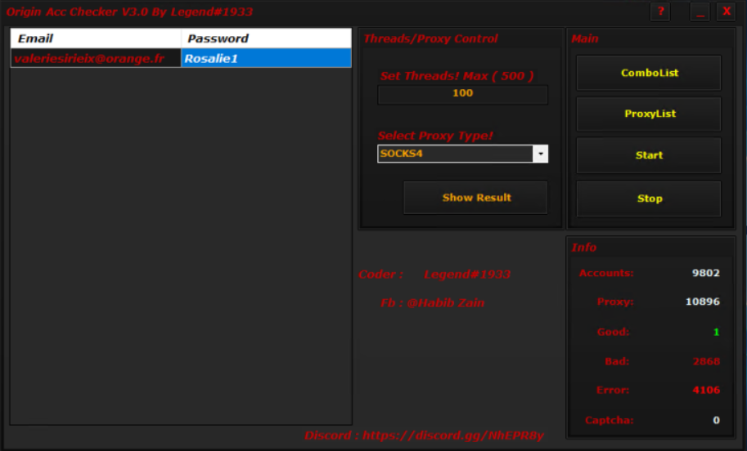Click the Captcha count 0
This screenshot has width=747, height=451.
tap(716, 420)
